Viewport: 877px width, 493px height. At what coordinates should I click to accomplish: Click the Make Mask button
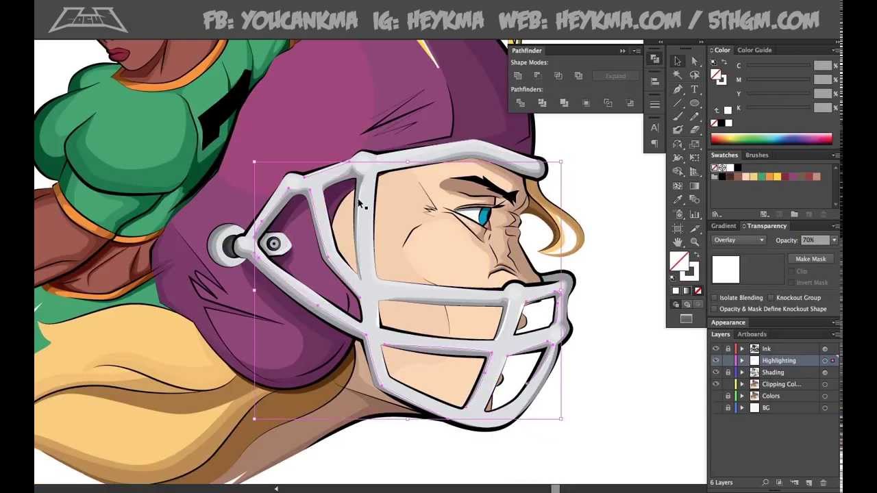tap(811, 259)
